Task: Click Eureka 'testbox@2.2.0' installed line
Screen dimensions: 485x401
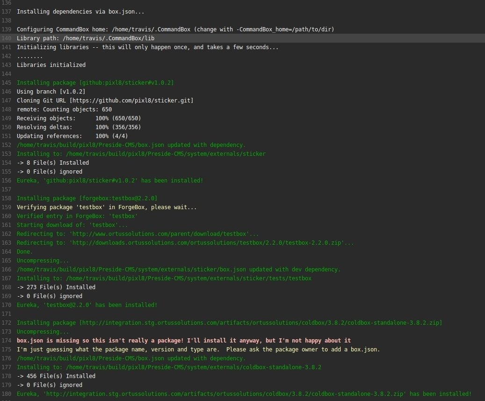Action: tap(87, 305)
